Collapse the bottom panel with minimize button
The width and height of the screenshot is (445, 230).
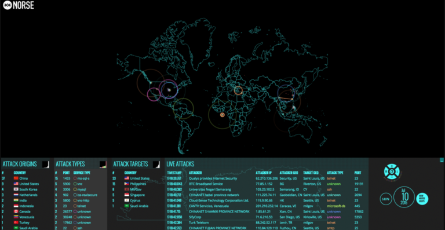coord(442,160)
